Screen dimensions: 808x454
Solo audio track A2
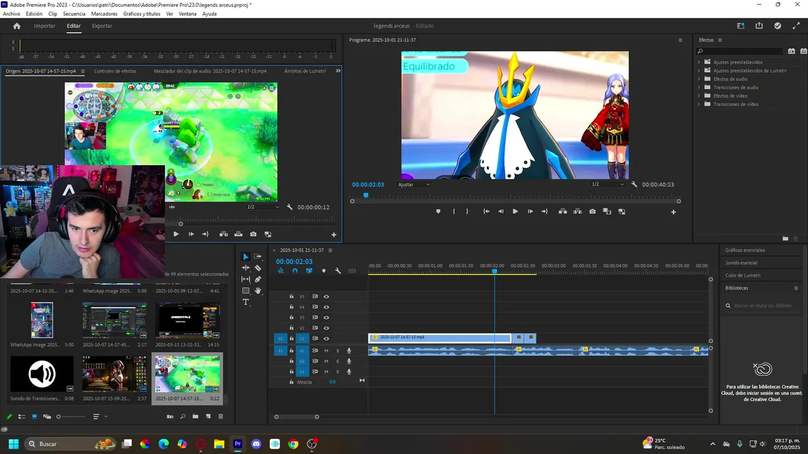[x=338, y=361]
